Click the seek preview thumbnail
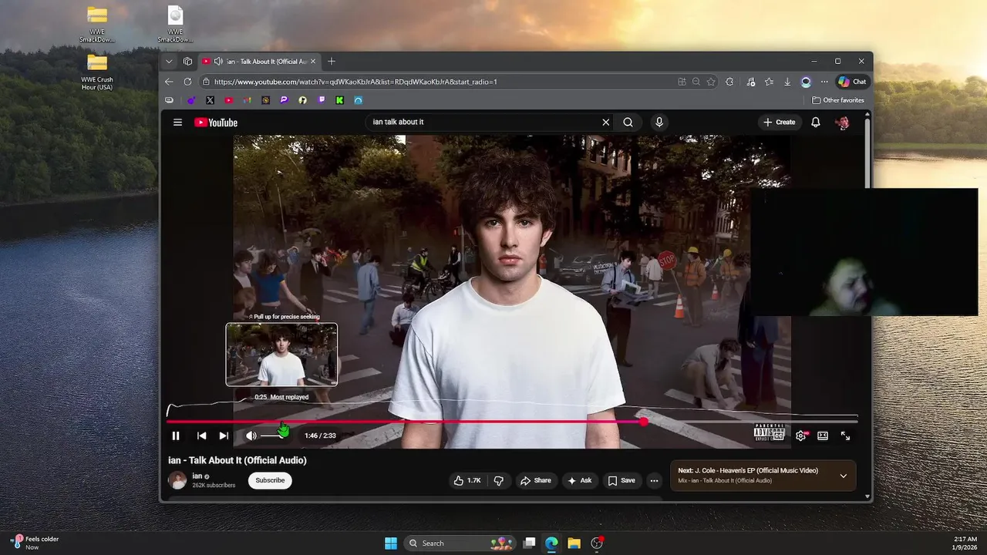Image resolution: width=987 pixels, height=555 pixels. pos(281,355)
